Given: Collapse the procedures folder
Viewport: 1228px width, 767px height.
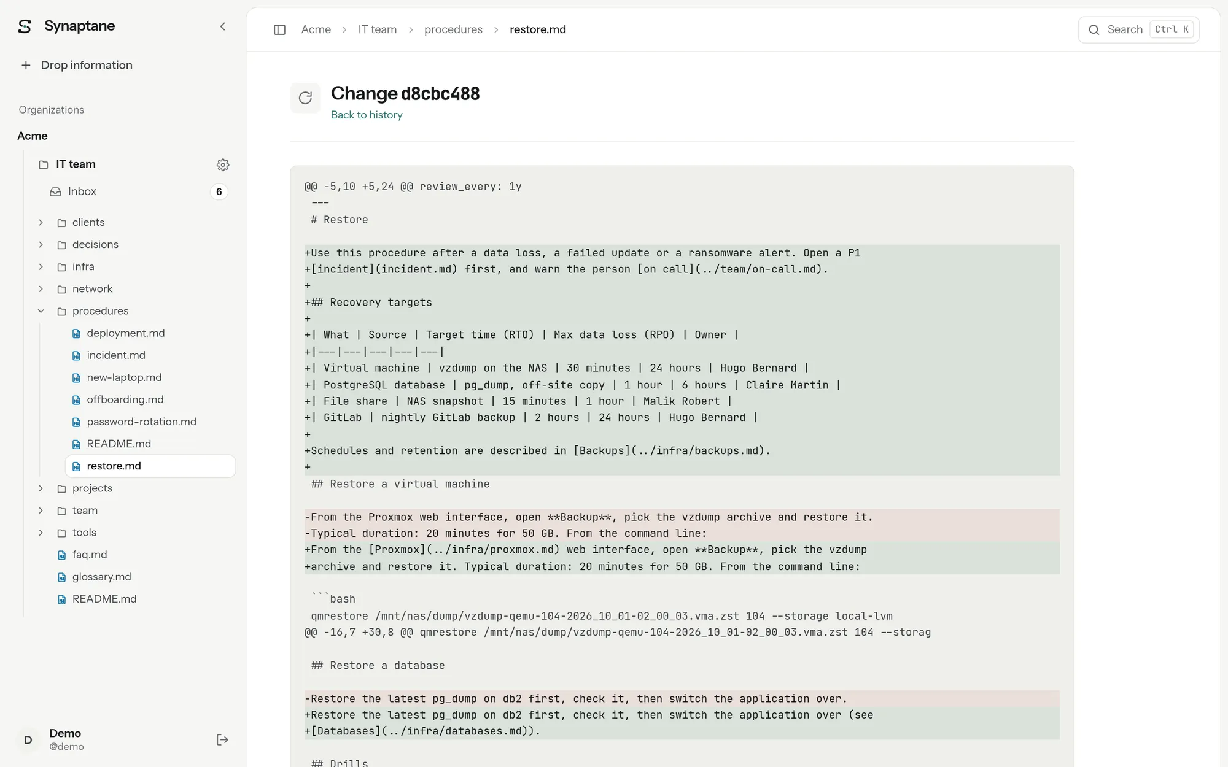Looking at the screenshot, I should 41,311.
